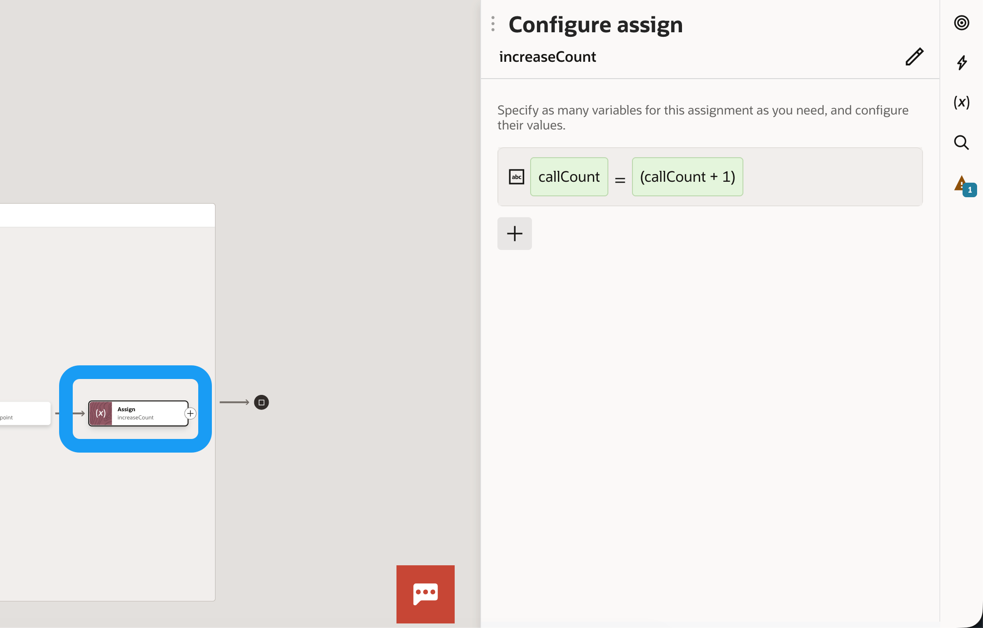Select the partially visible node left of Assign
The image size is (983, 628).
coord(25,413)
